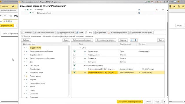Open Еще dropdown next to Отмена

coord(158,102)
